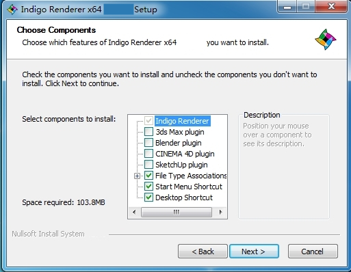Tick the CINEMA 4D plugin checkbox
The height and width of the screenshot is (272, 351).
148,154
